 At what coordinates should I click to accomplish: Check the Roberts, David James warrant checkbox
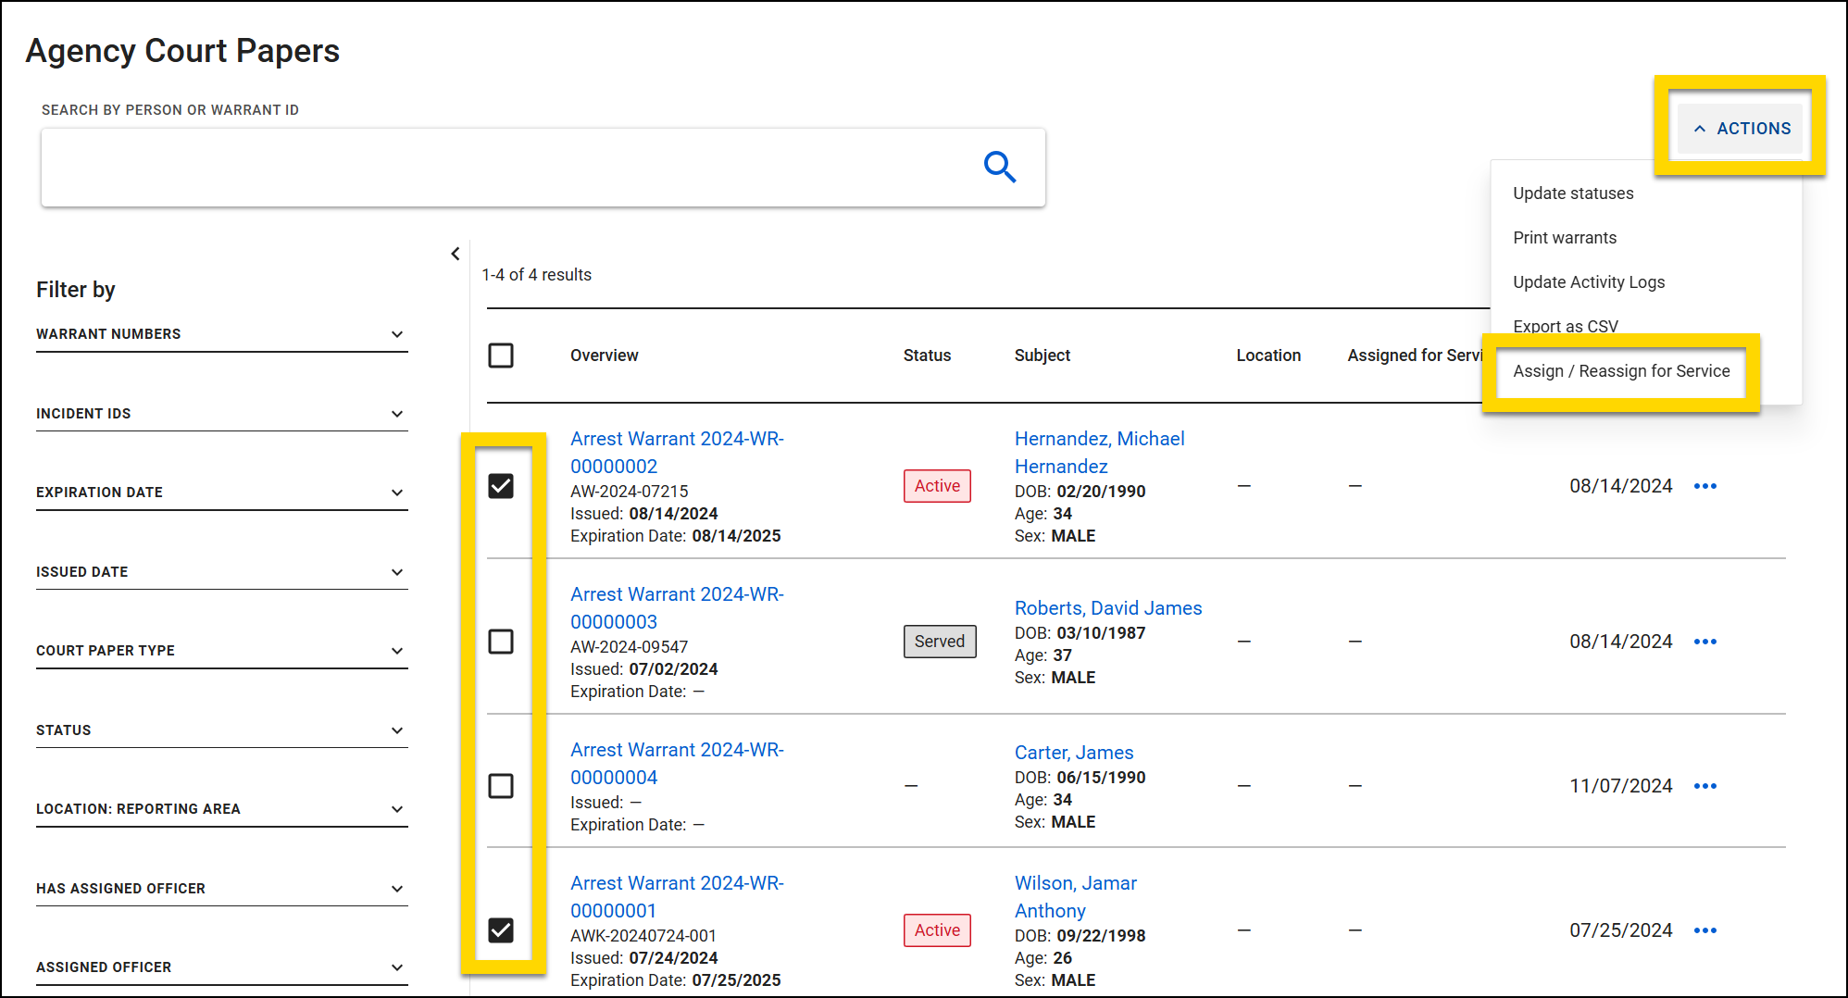point(501,641)
